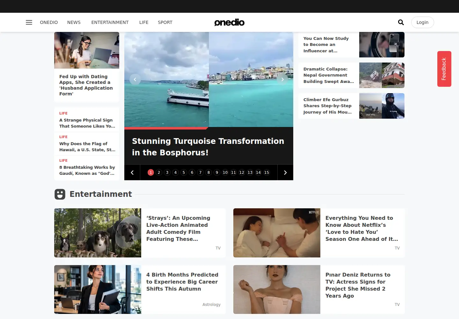Open the red Feedback tab
The height and width of the screenshot is (319, 459).
click(x=444, y=69)
